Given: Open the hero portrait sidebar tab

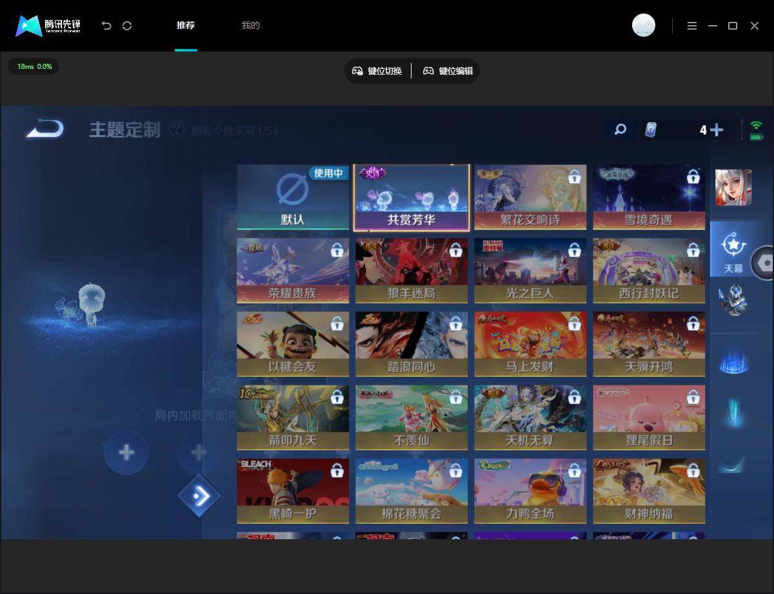Looking at the screenshot, I should point(733,187).
